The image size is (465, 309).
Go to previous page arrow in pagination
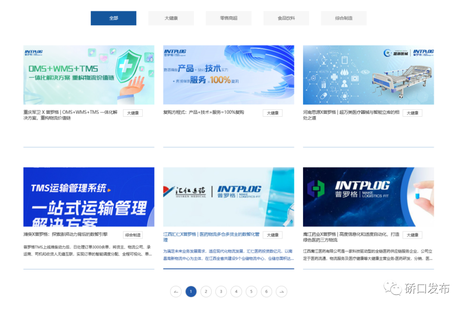(176, 292)
